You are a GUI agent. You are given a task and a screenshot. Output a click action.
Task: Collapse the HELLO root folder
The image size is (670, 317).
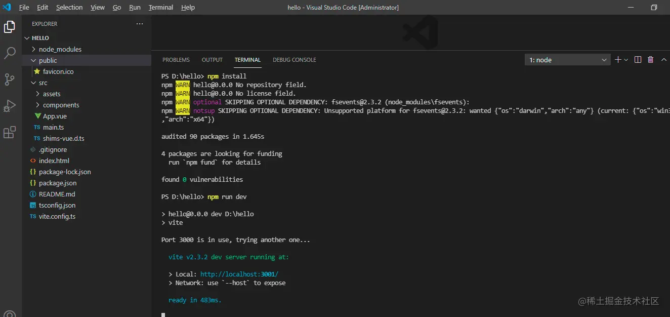[x=87, y=38]
